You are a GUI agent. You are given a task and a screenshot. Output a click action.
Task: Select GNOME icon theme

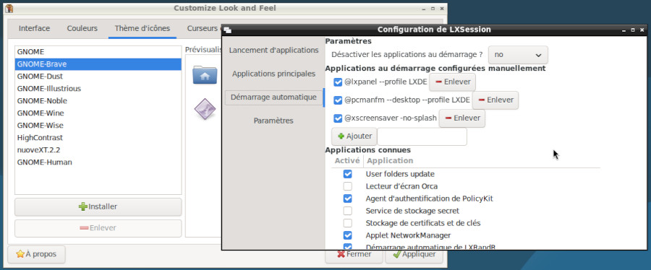tap(98, 52)
